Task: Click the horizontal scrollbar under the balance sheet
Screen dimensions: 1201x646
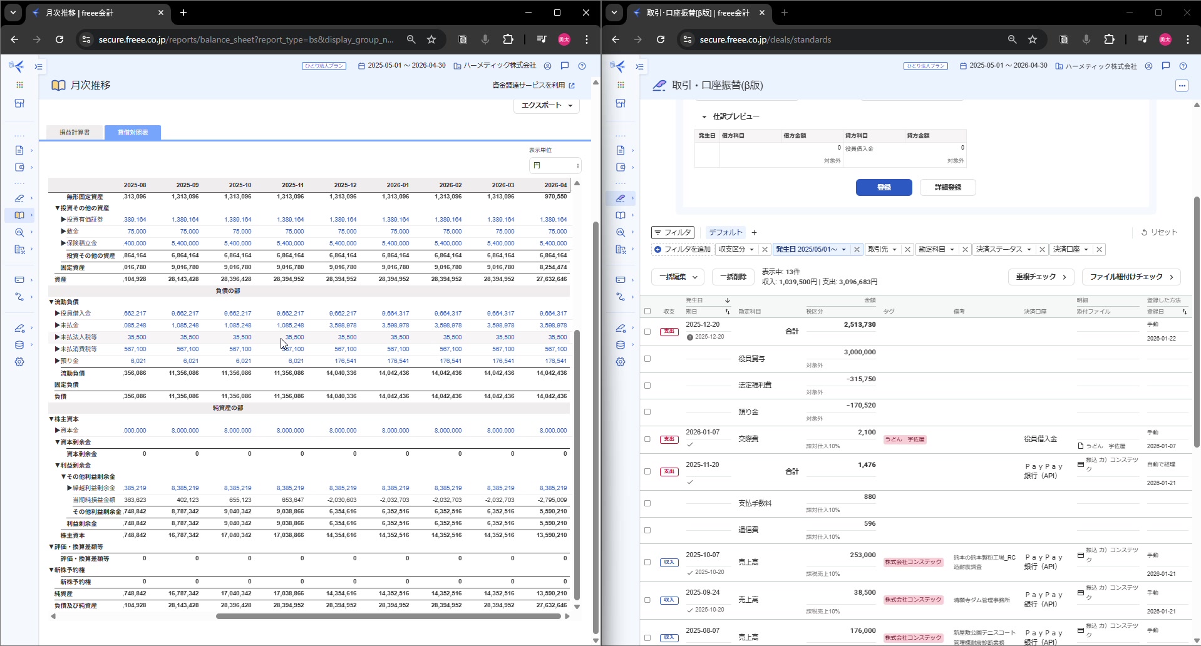Action: 388,617
